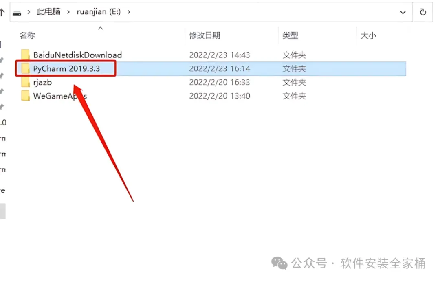Expand the chevron before 此电脑
This screenshot has height=281, width=440.
(x=29, y=12)
